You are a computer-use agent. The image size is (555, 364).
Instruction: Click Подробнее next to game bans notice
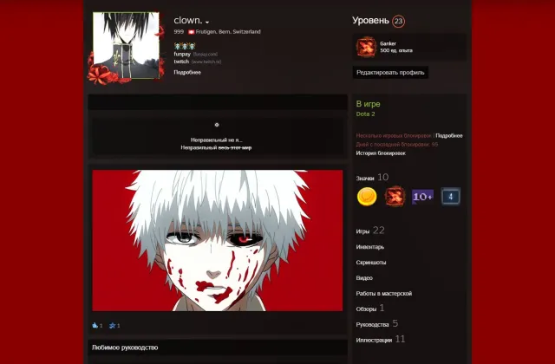[449, 135]
